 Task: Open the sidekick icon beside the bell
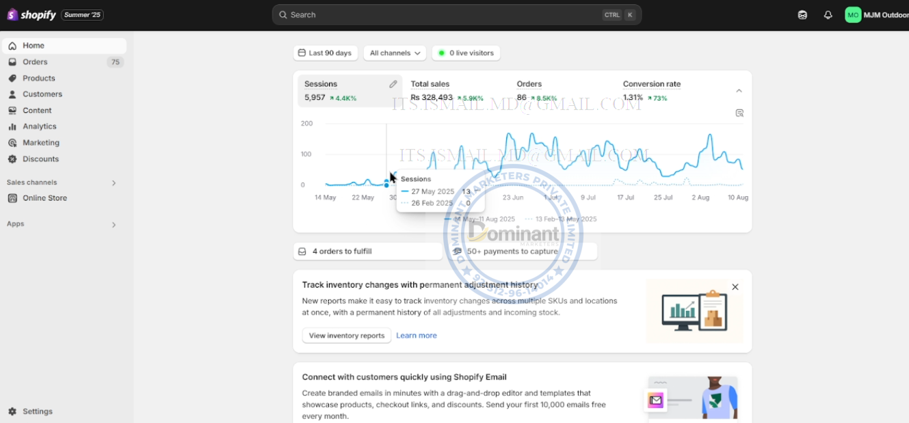tap(802, 15)
